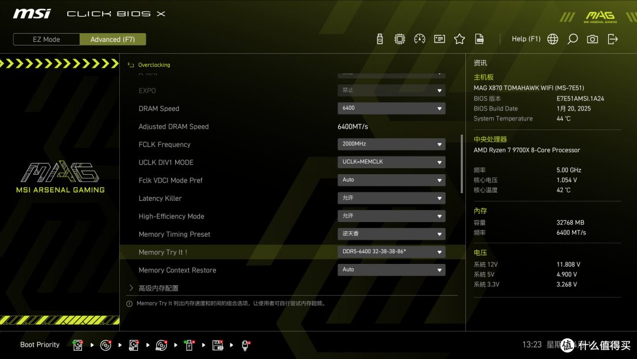The width and height of the screenshot is (637, 359).
Task: Select hard disk boot device with green check
Action: 78,345
